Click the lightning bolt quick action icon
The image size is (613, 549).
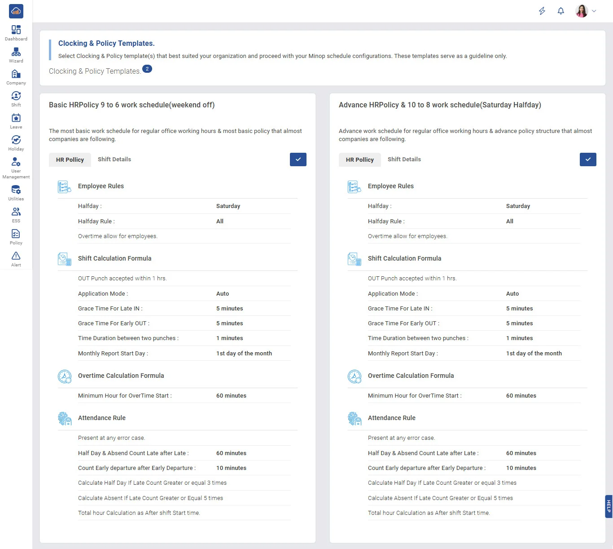click(542, 11)
